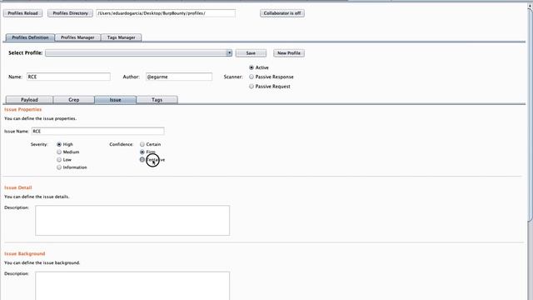This screenshot has height=300, width=533.
Task: Set severity to High
Action: tap(65, 144)
